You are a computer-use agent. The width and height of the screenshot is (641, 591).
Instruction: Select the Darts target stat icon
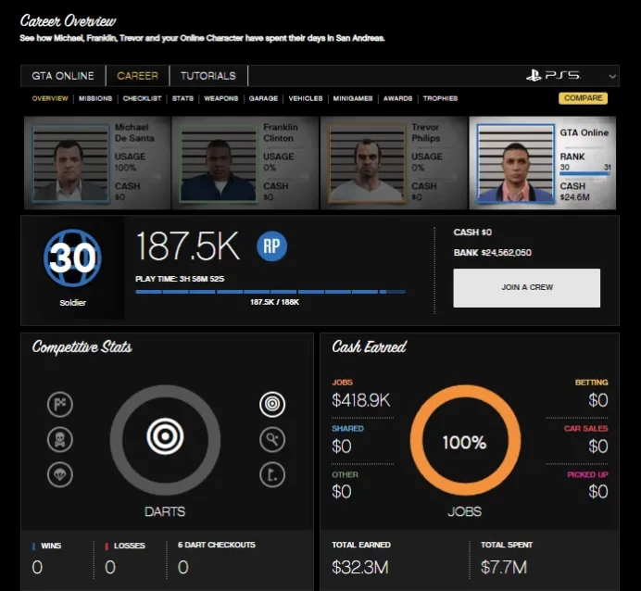[x=272, y=404]
